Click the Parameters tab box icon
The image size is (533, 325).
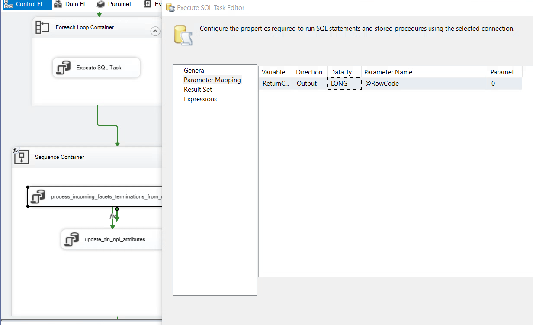(100, 4)
